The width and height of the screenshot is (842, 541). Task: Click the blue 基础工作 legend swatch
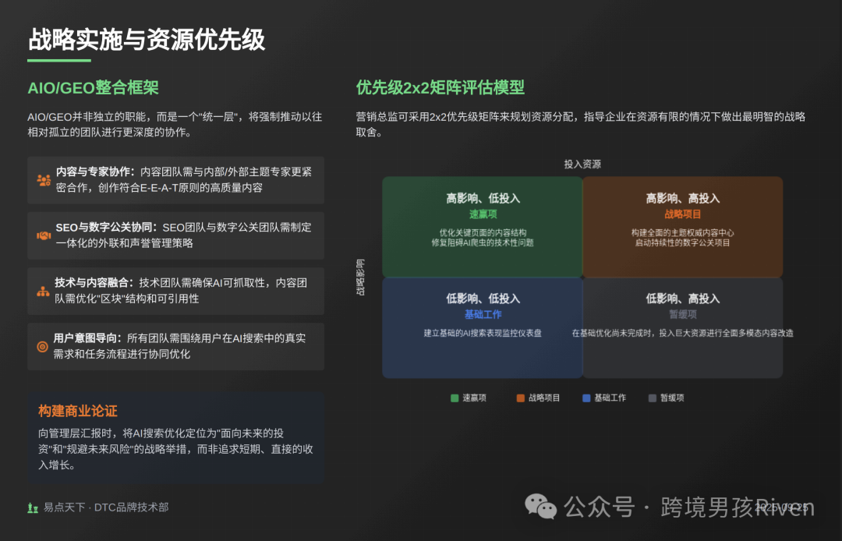(x=586, y=398)
